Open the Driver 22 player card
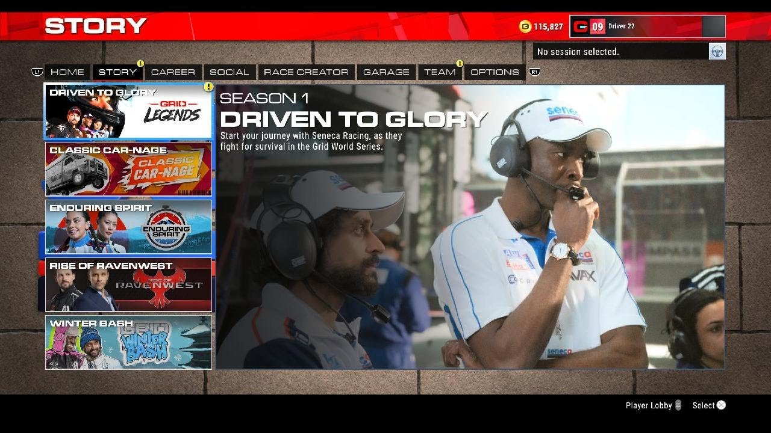This screenshot has height=433, width=771. (648, 26)
